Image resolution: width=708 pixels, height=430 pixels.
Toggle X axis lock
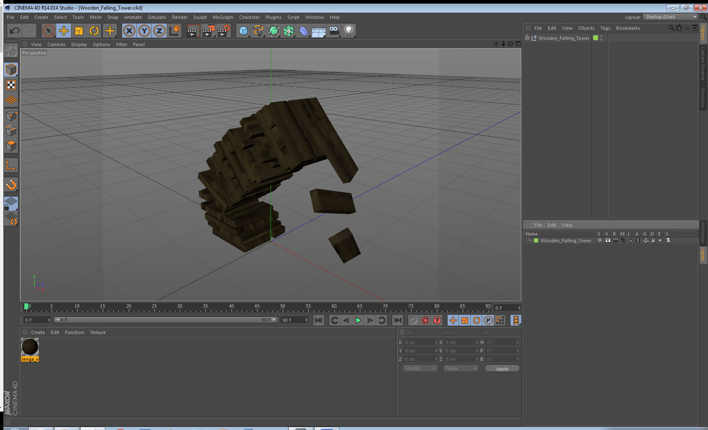pyautogui.click(x=129, y=31)
